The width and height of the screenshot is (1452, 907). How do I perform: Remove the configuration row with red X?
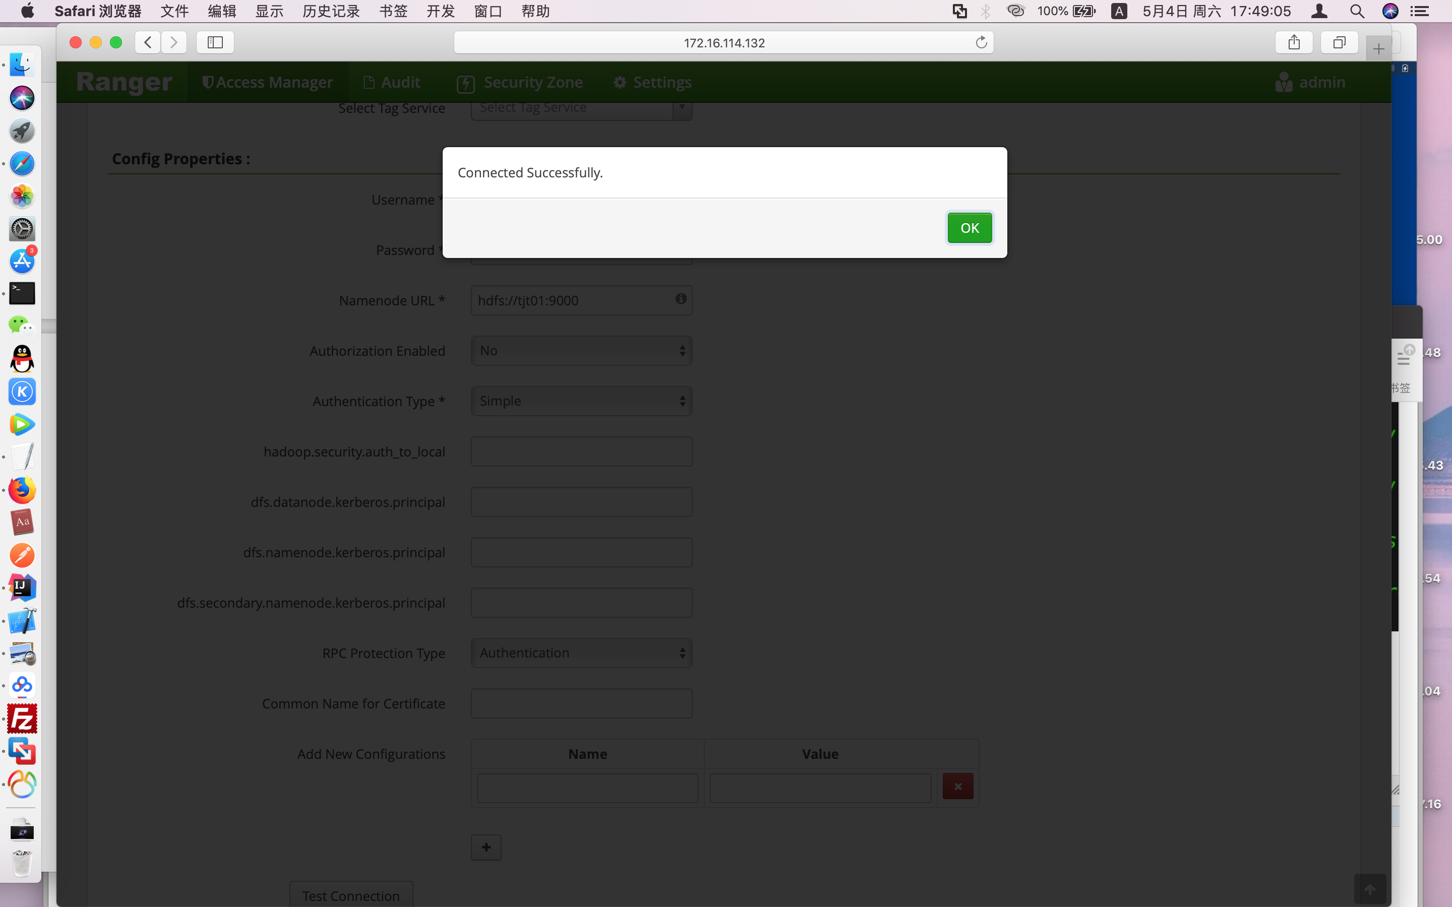point(957,787)
